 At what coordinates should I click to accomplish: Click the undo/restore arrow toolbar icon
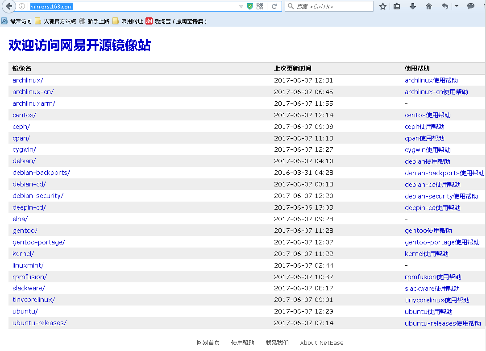pyautogui.click(x=445, y=6)
